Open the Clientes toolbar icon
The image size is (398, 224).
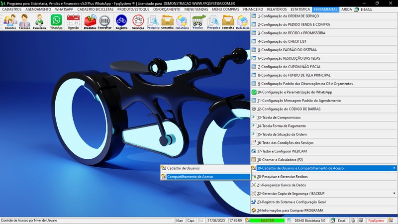tap(10, 21)
